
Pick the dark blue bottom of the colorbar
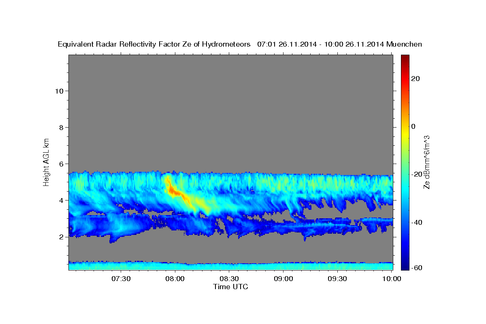[x=404, y=267]
